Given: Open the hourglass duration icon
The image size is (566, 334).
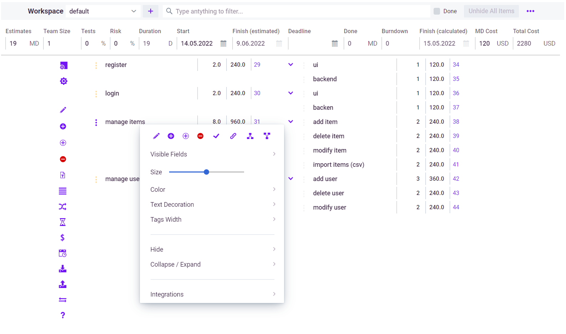Looking at the screenshot, I should click(x=62, y=222).
